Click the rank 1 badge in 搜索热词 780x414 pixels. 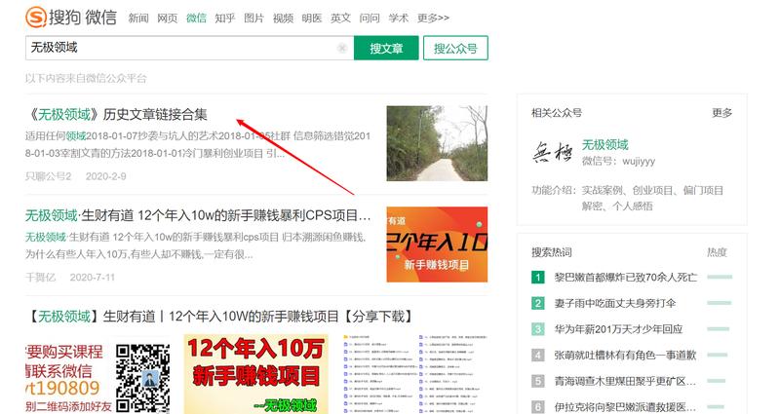click(538, 277)
